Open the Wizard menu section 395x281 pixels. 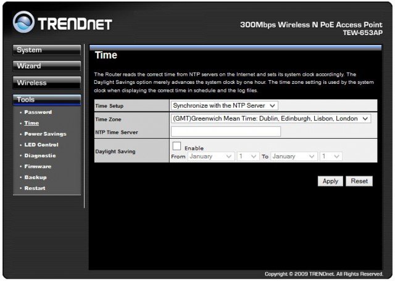(x=46, y=66)
